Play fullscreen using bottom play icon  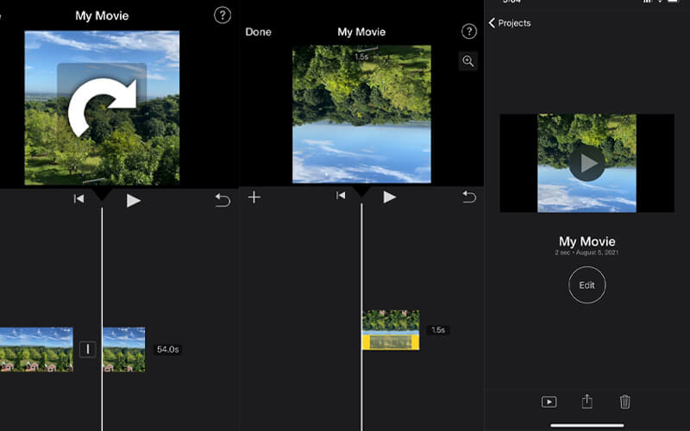click(x=549, y=402)
